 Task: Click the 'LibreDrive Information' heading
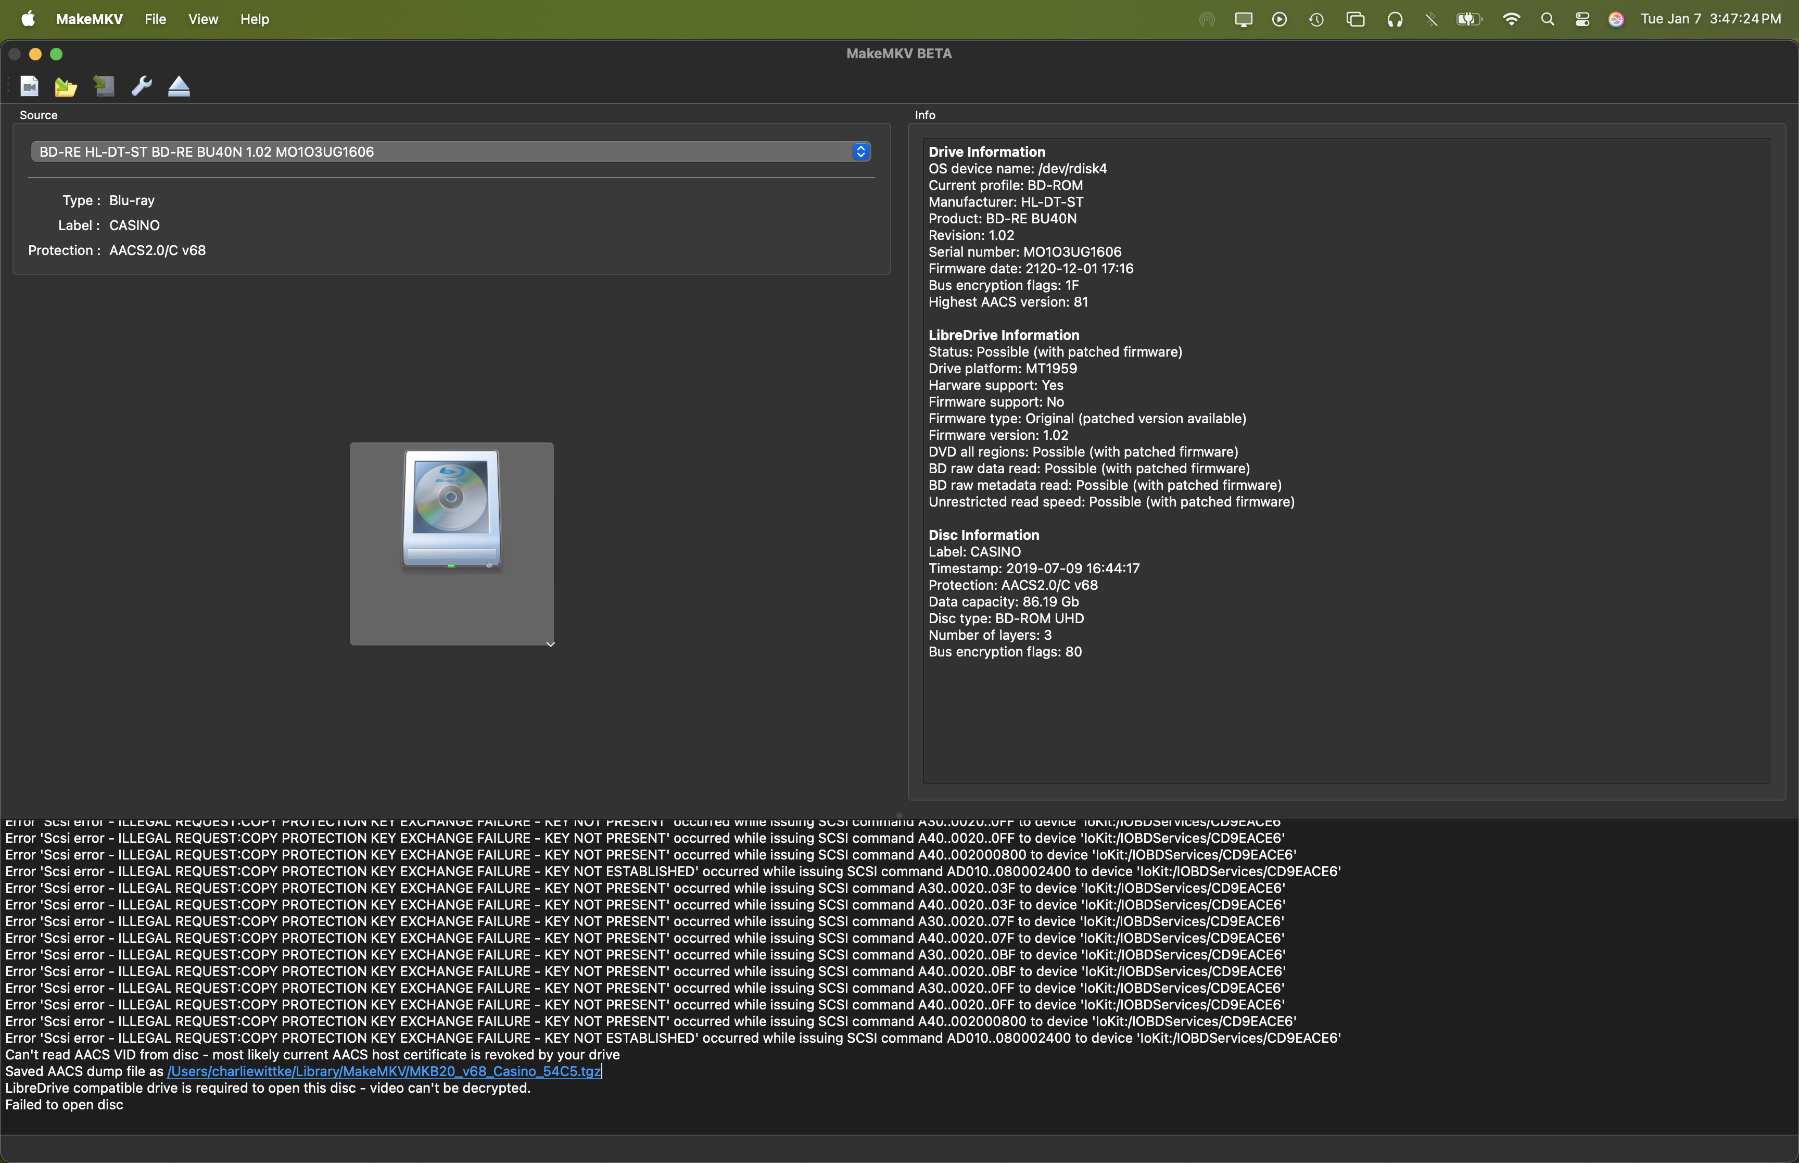(x=1003, y=335)
